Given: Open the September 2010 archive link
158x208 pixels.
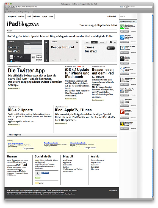Looking at the screenshot, I should tap(98, 160).
